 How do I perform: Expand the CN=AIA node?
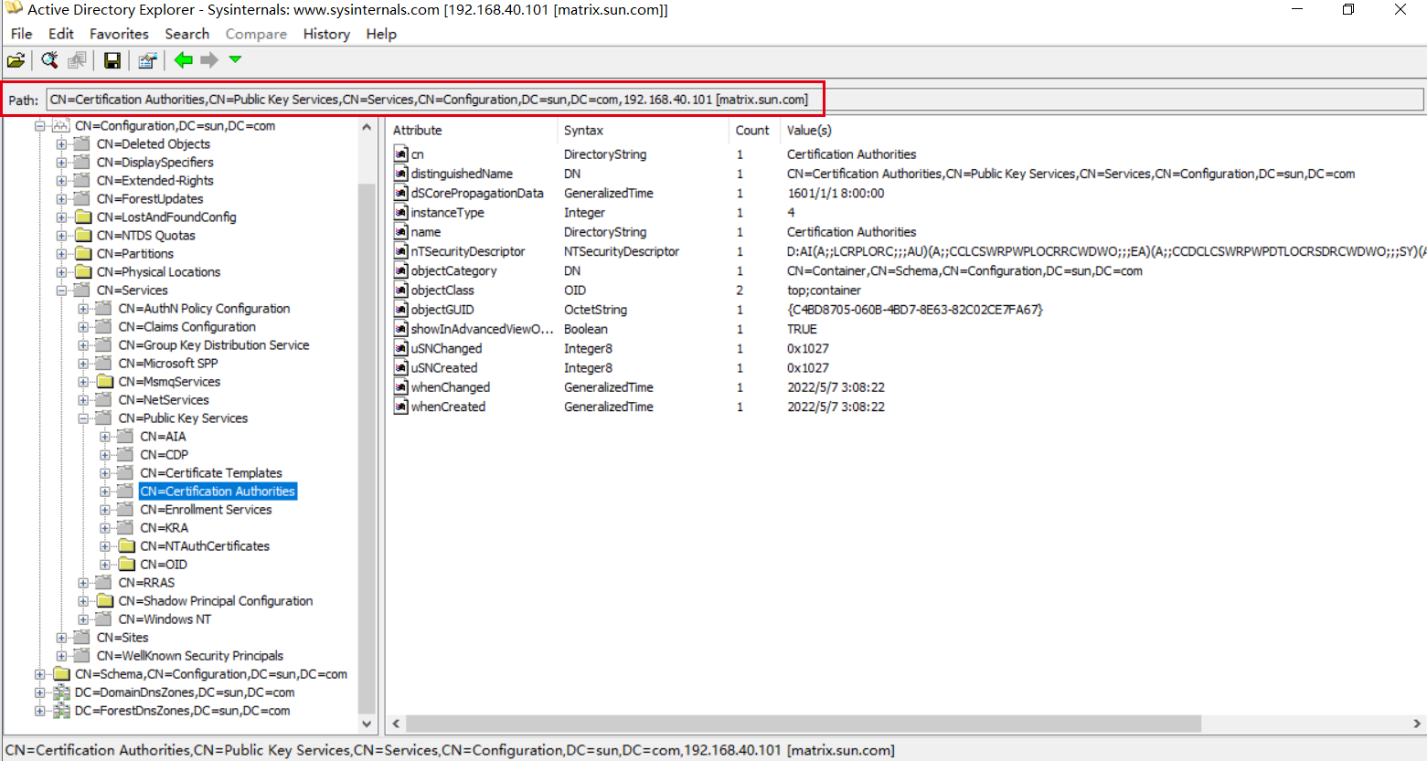(105, 437)
